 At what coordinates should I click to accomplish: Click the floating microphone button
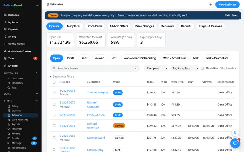pyautogui.click(x=235, y=133)
